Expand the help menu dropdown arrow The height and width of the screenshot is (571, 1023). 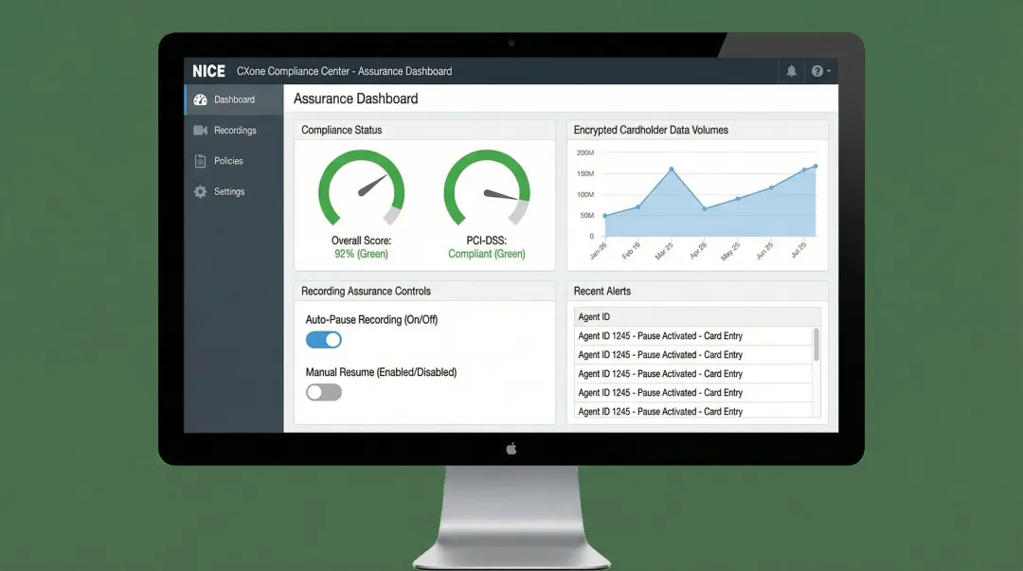click(x=828, y=70)
